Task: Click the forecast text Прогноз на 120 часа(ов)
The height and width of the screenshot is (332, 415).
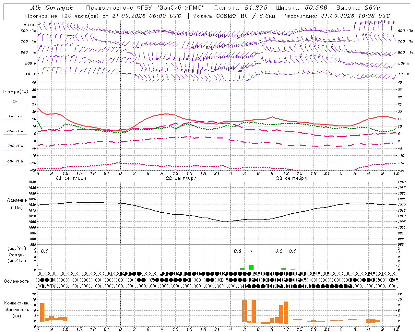Action: (x=63, y=16)
